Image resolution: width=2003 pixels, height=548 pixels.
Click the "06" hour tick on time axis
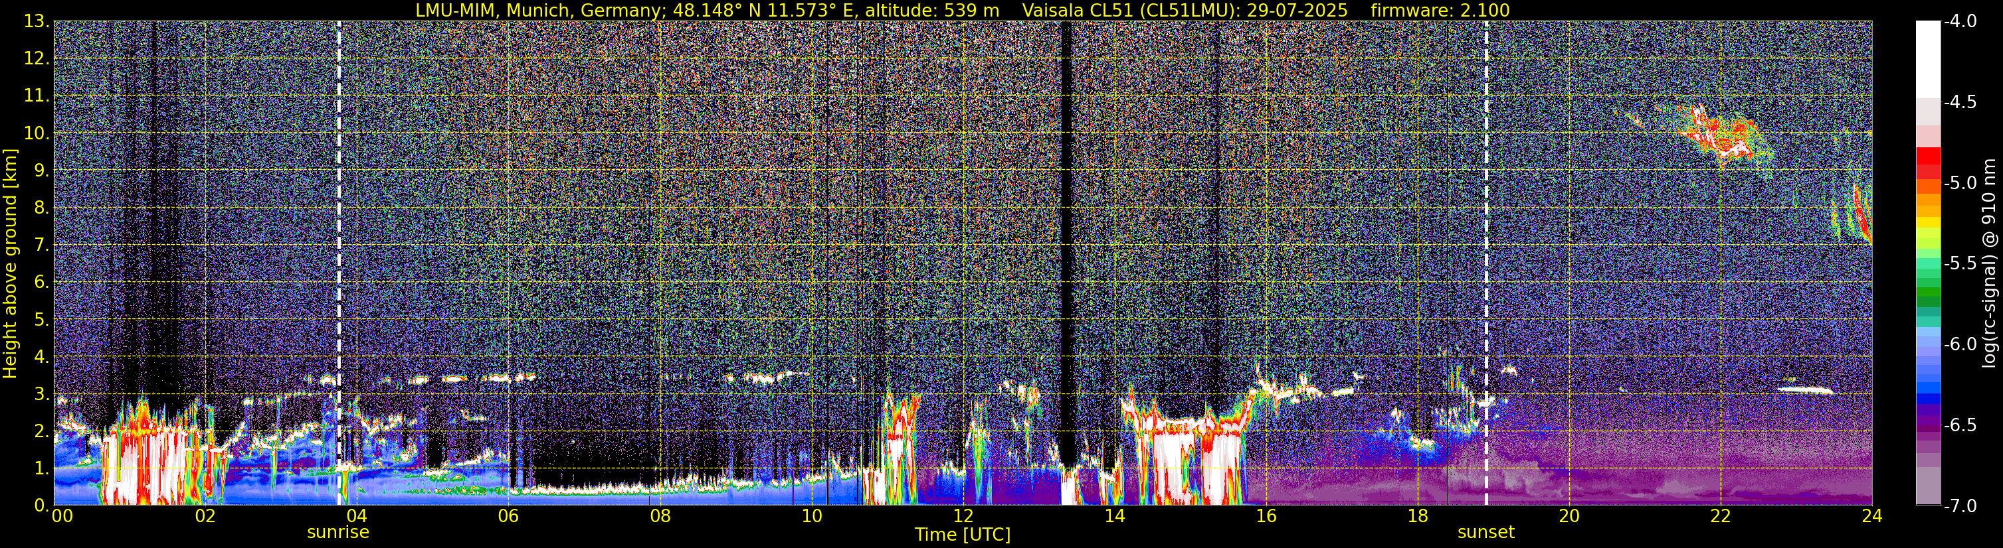pyautogui.click(x=508, y=516)
